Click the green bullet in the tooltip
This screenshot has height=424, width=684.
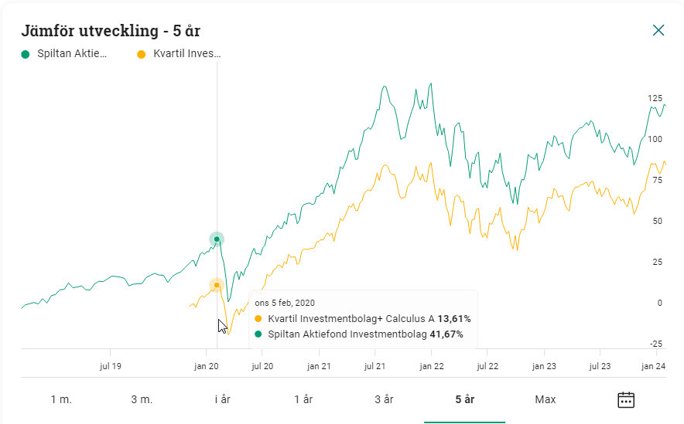pyautogui.click(x=258, y=334)
